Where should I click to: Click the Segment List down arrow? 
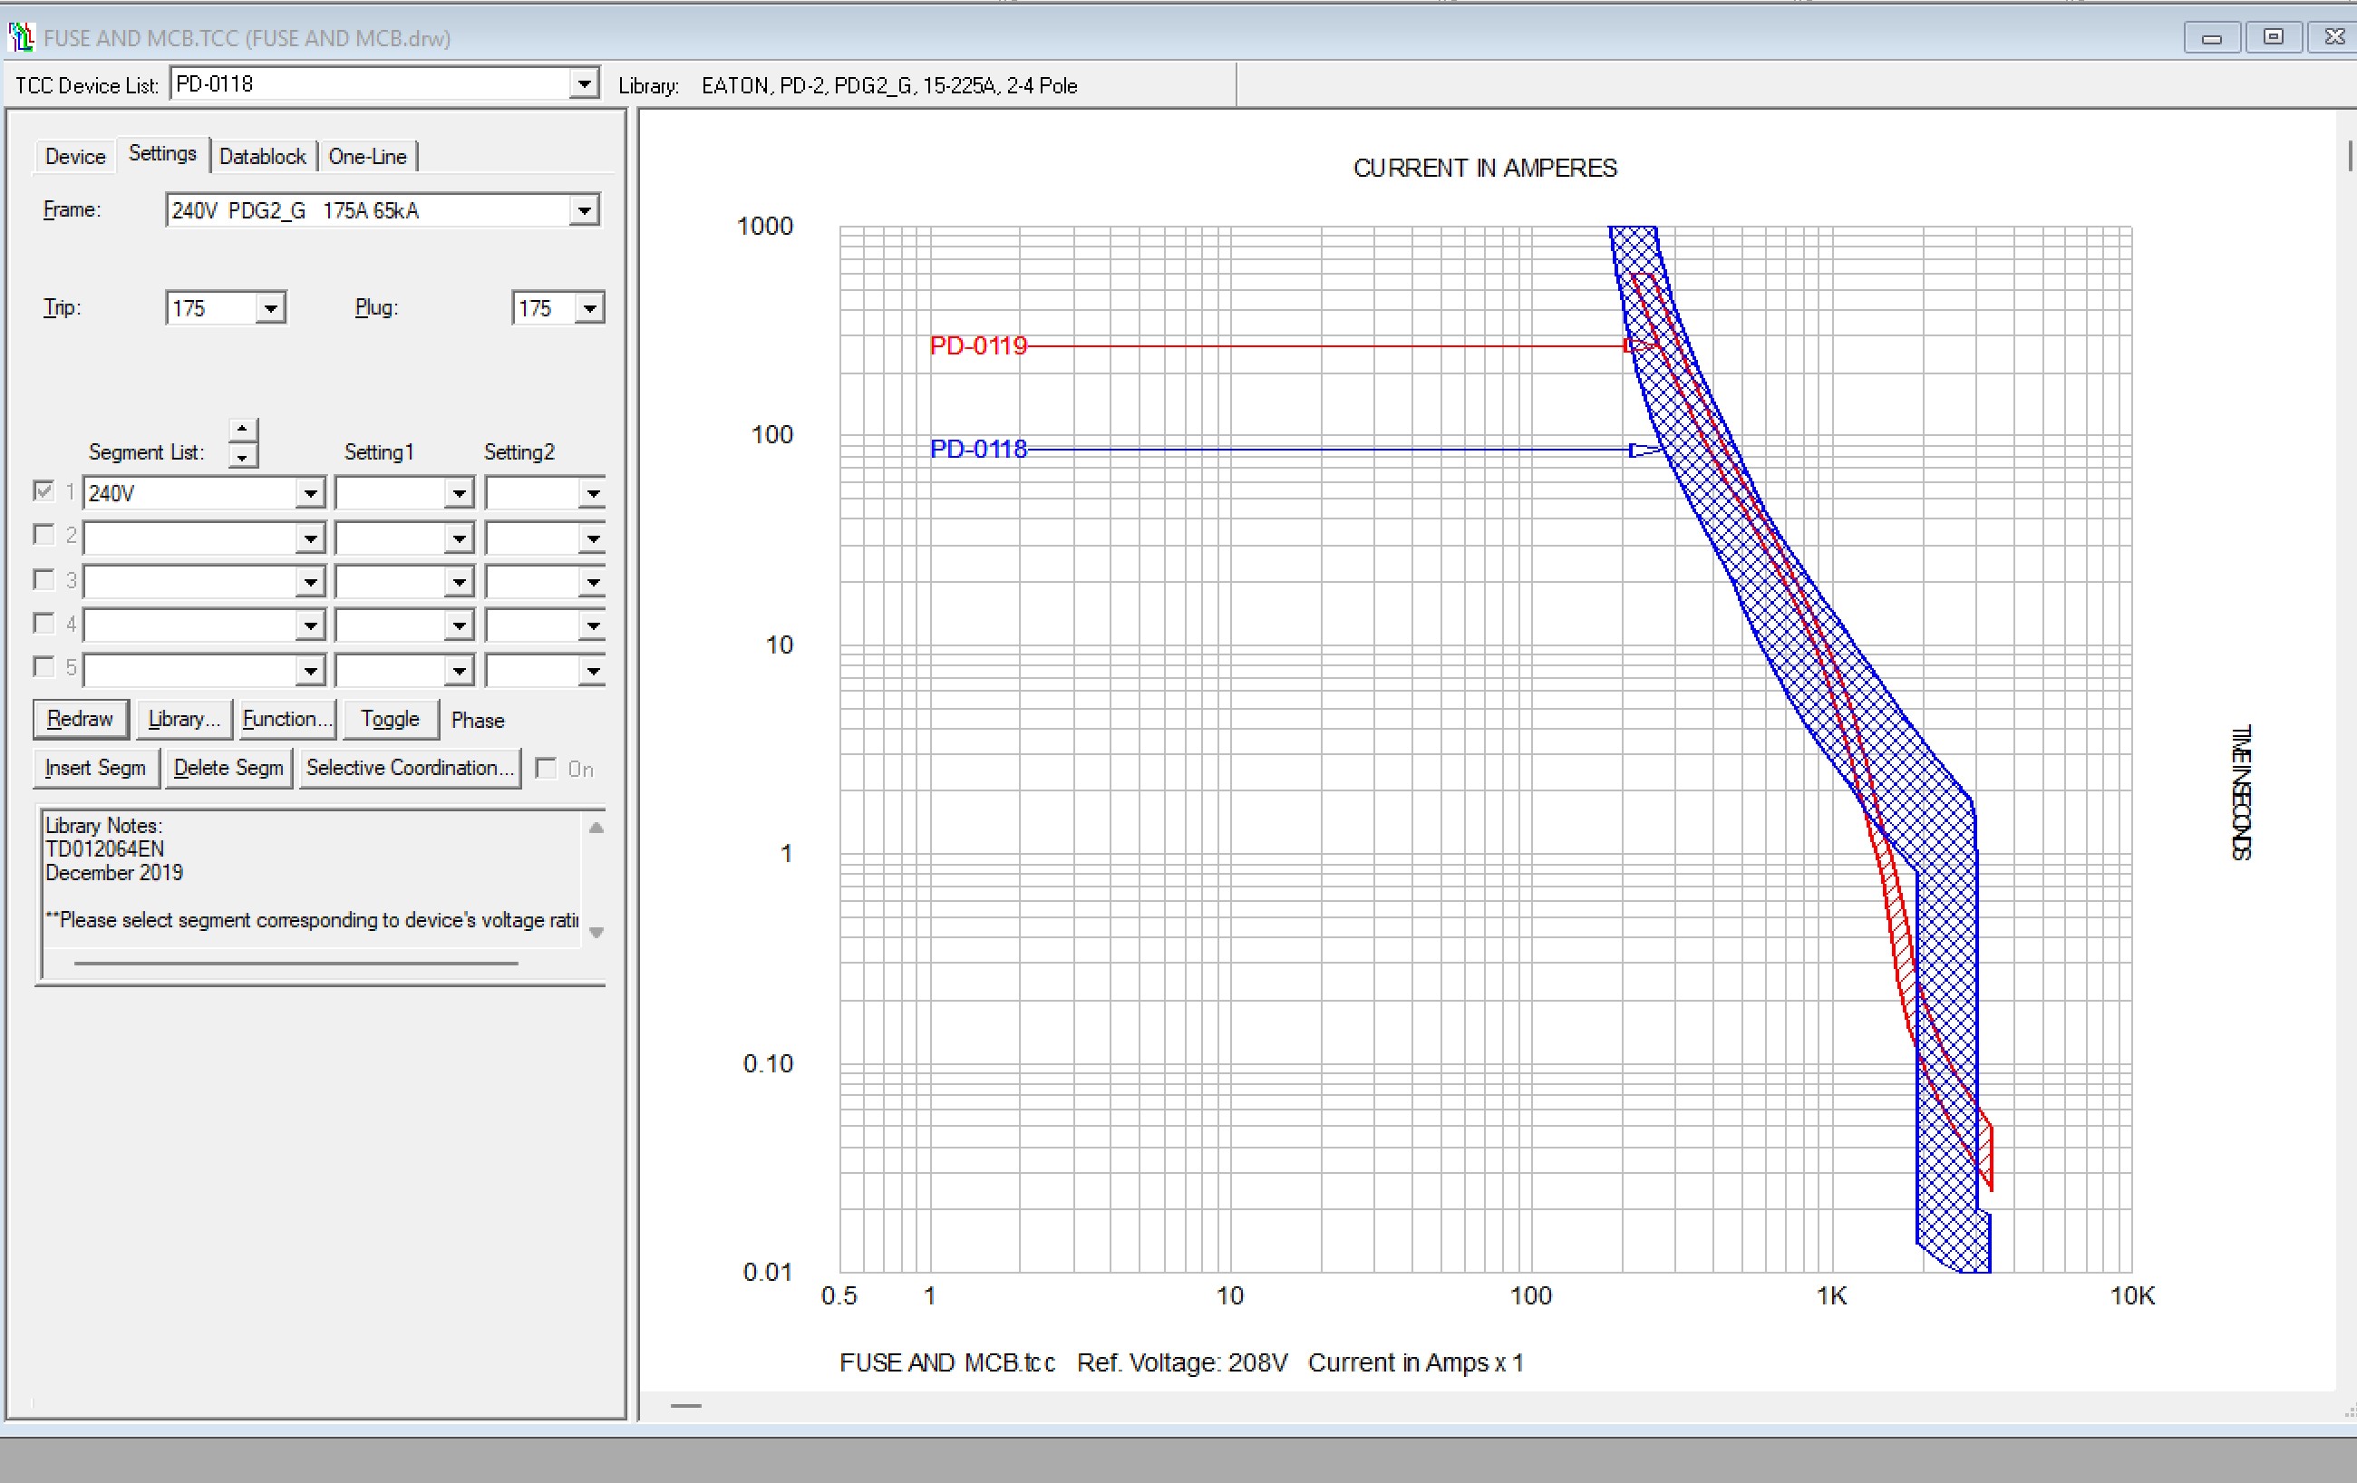tap(242, 456)
